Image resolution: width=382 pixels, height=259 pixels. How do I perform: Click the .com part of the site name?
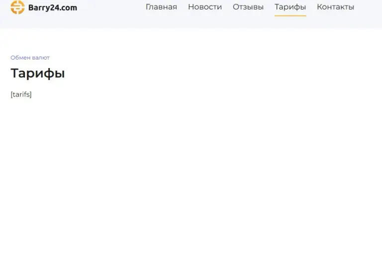tap(69, 8)
